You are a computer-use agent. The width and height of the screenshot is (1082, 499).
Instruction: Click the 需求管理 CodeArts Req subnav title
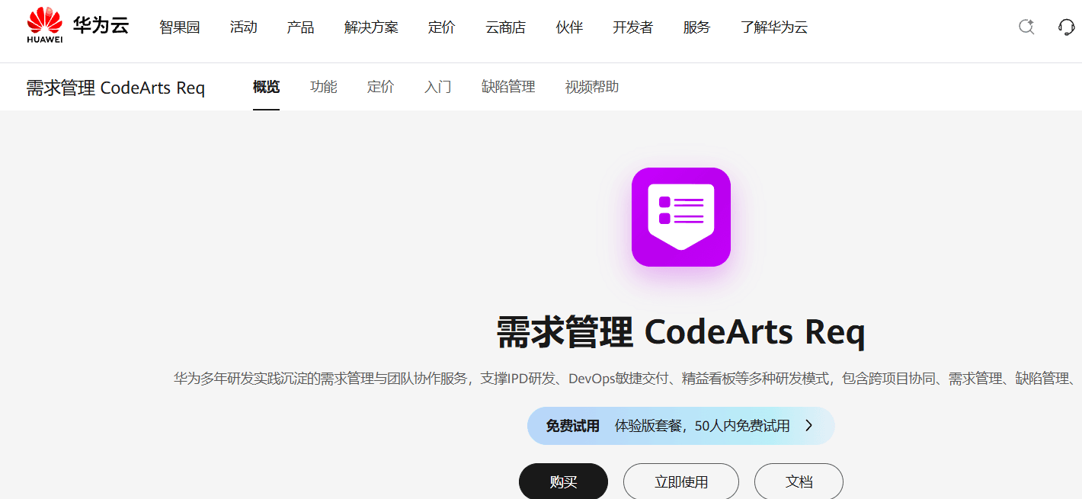[116, 88]
